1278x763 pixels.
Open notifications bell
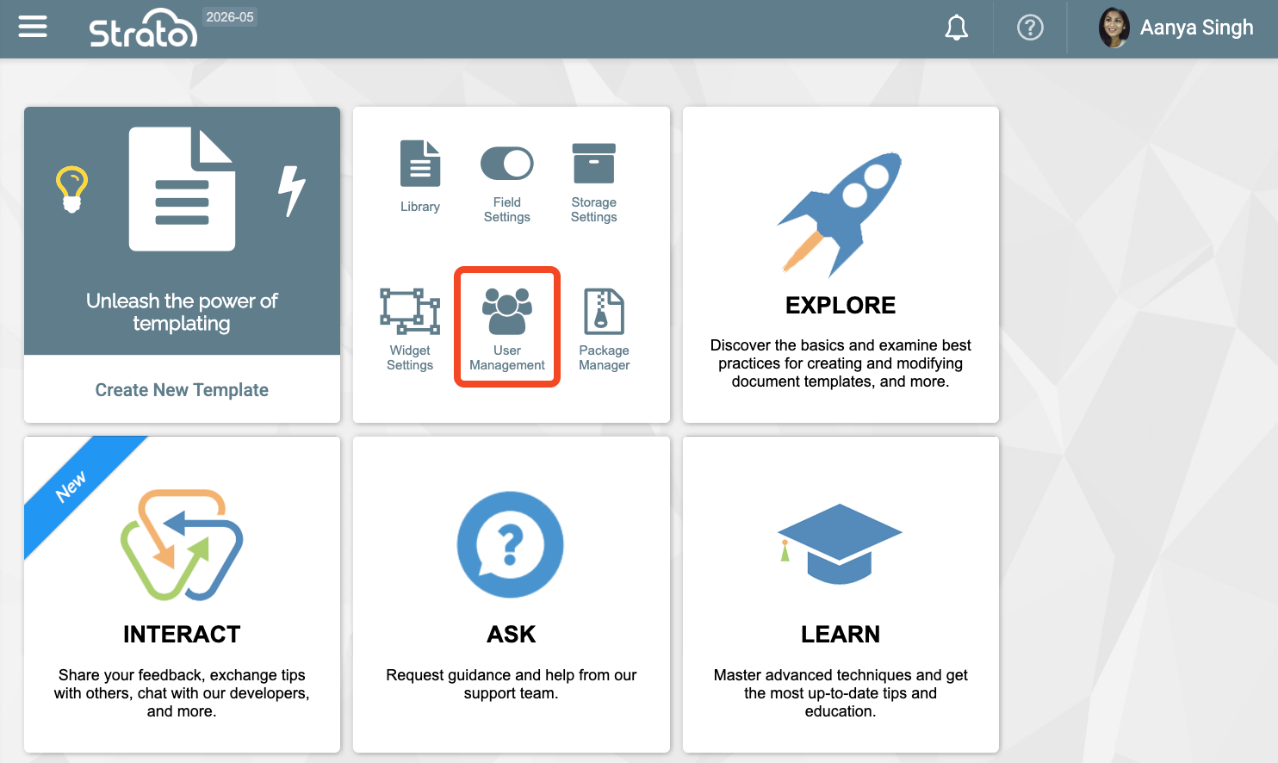point(956,28)
